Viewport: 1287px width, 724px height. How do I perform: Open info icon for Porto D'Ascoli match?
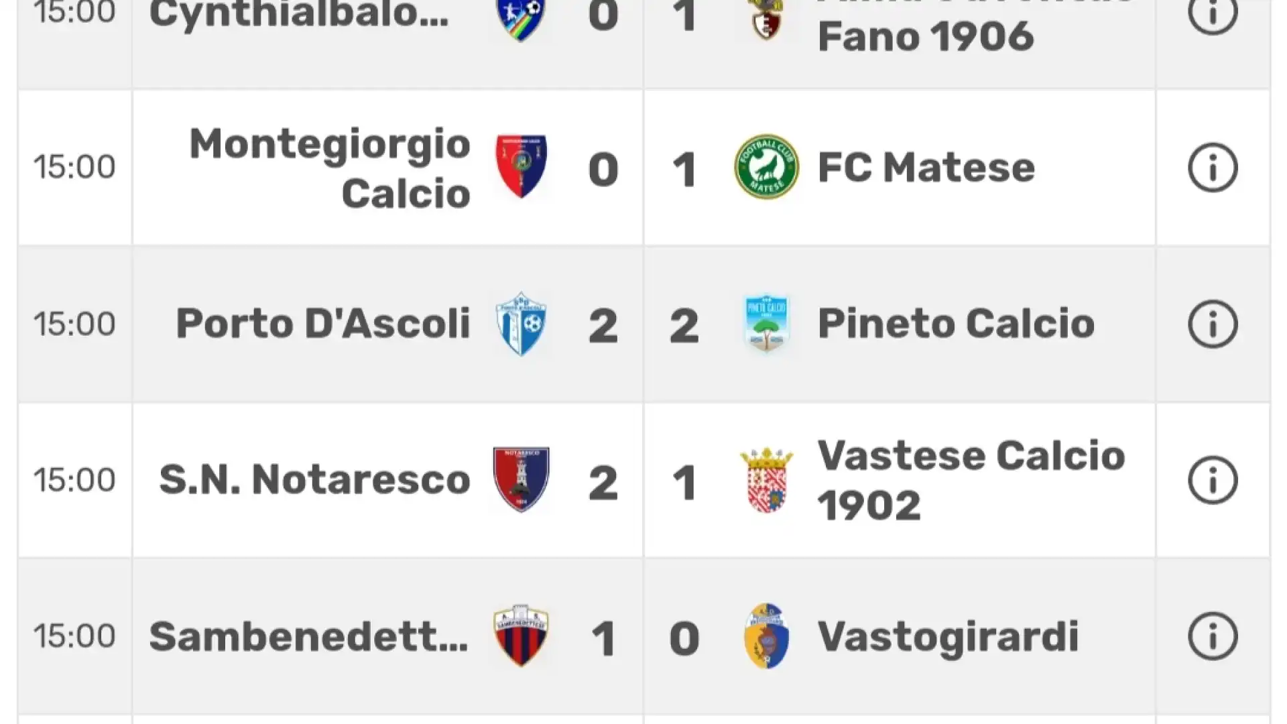pos(1213,324)
